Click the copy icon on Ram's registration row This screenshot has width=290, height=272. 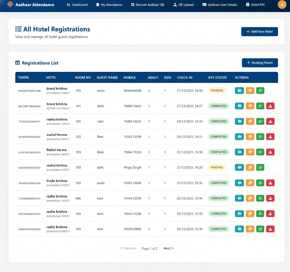[250, 137]
